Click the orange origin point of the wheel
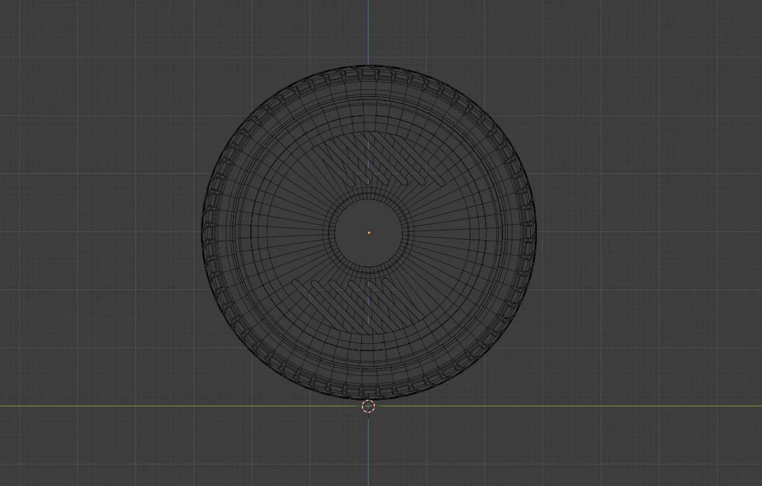The width and height of the screenshot is (762, 486). point(369,233)
